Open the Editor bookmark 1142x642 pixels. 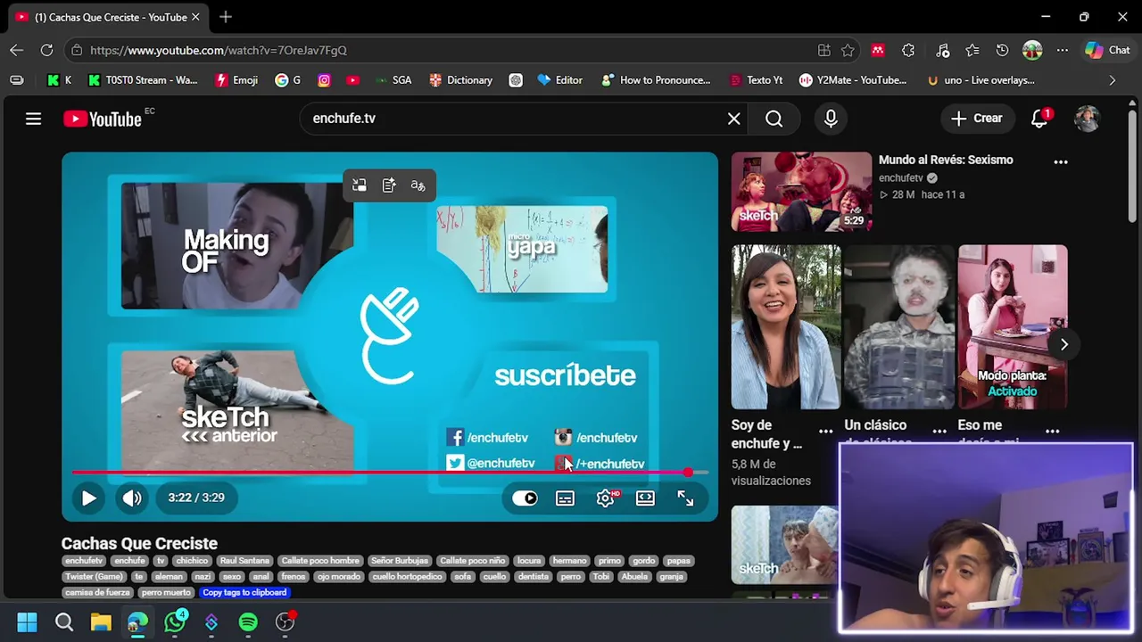559,80
